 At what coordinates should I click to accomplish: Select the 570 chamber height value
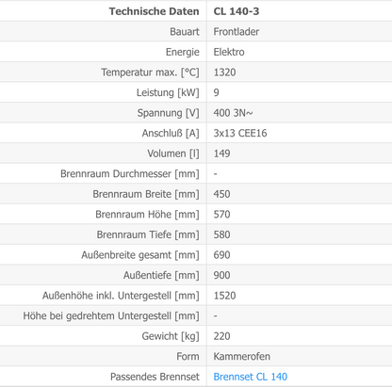tap(221, 215)
